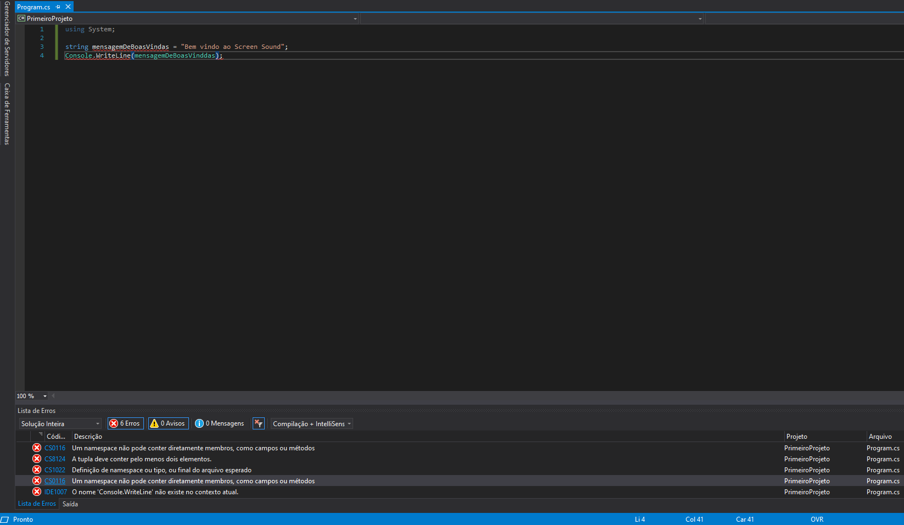
Task: Toggle the 6 Erros filter
Action: tap(126, 423)
